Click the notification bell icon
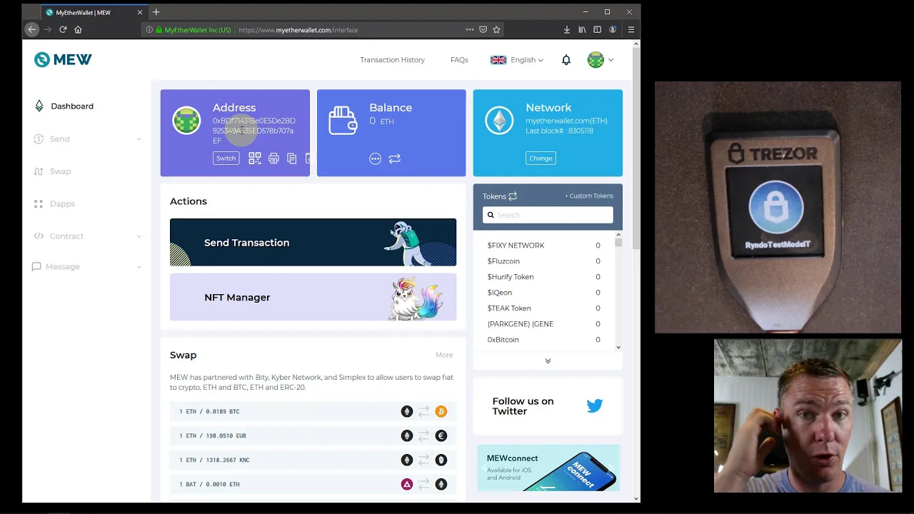Viewport: 914px width, 514px height. coord(566,60)
